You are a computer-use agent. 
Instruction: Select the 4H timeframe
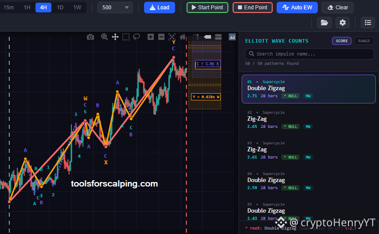[43, 8]
